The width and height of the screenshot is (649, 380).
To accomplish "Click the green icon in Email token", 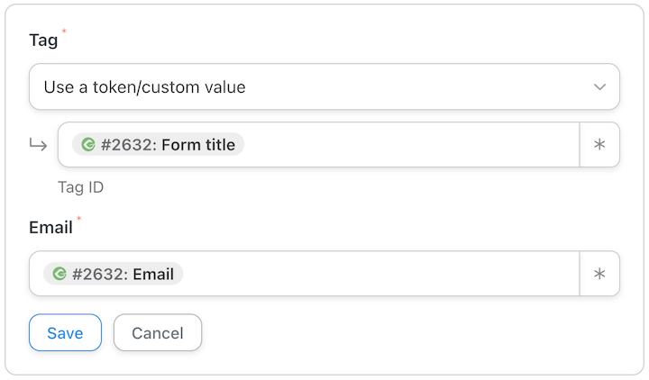I will (x=59, y=274).
